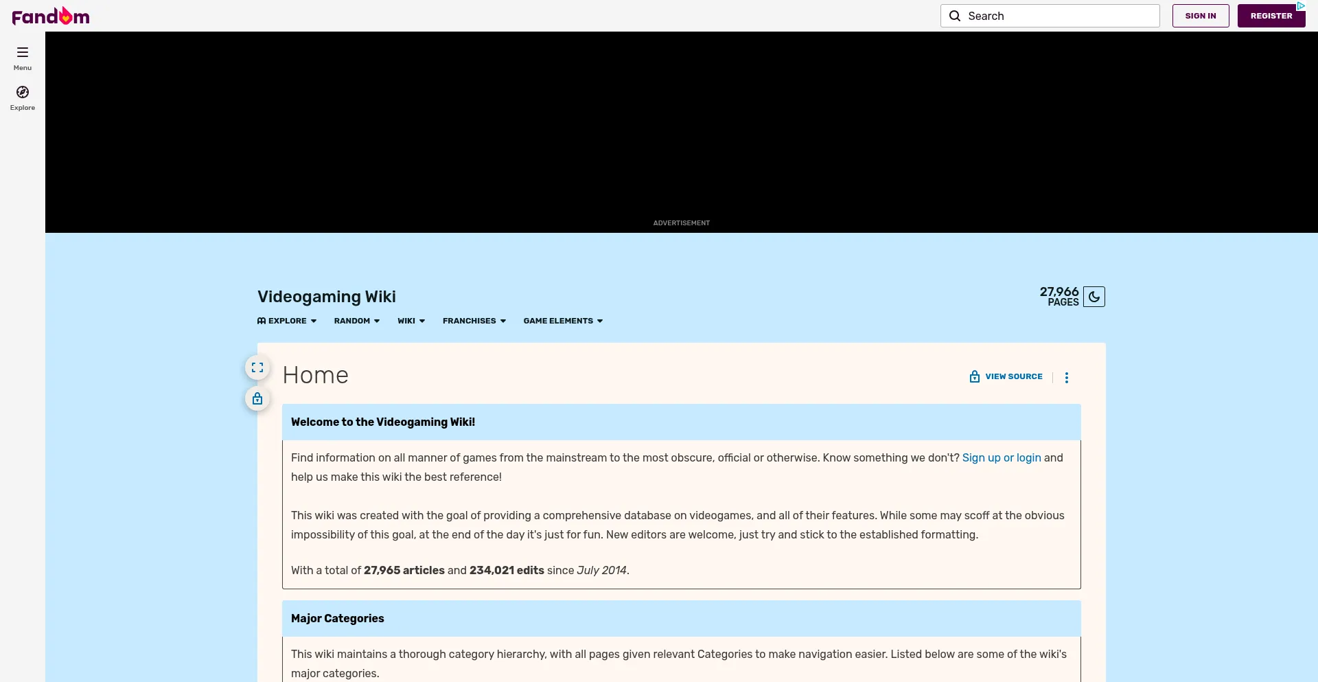Image resolution: width=1318 pixels, height=682 pixels.
Task: Open the Game Elements menu
Action: click(563, 321)
